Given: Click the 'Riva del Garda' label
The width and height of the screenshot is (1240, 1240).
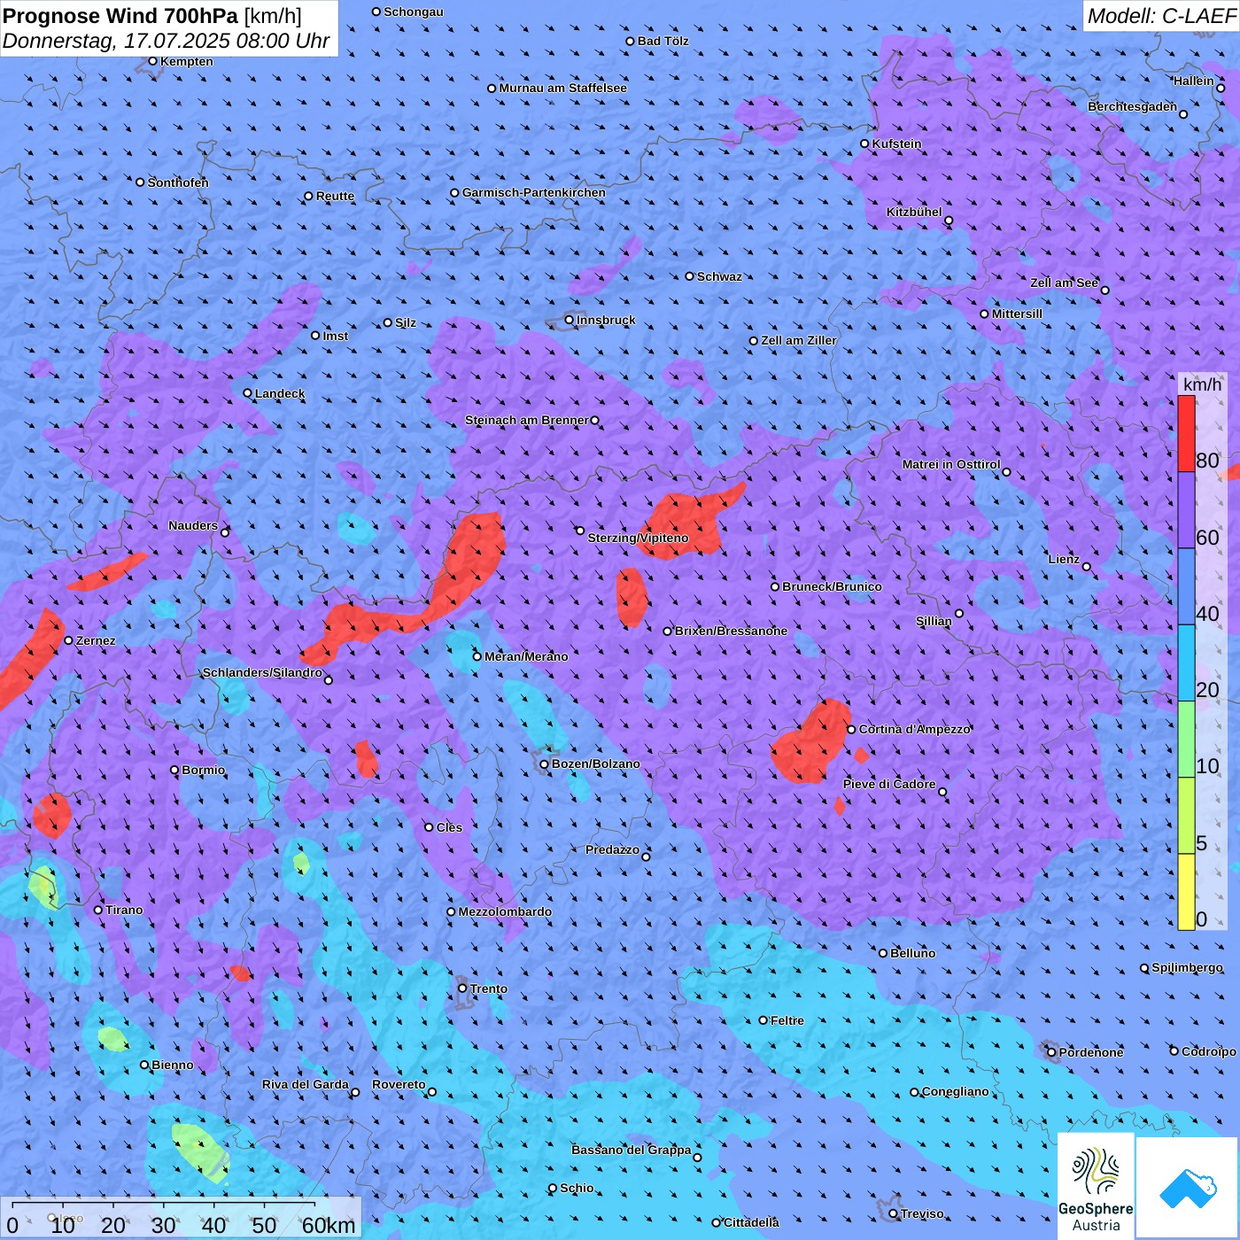Looking at the screenshot, I should pos(306,1084).
